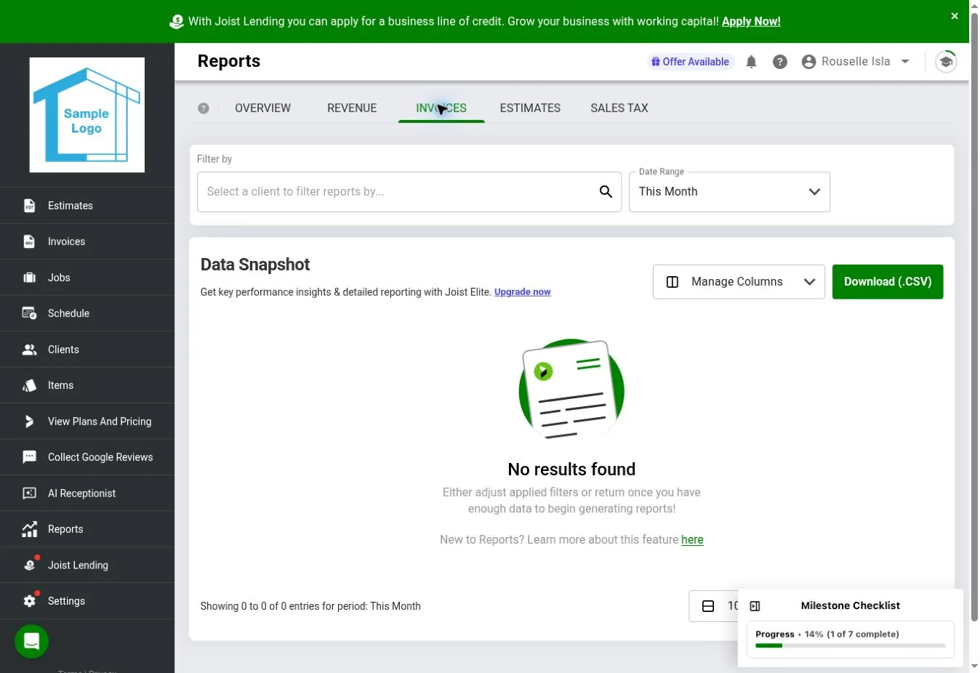Switch to the Estimates reports tab
The height and width of the screenshot is (673, 980).
coord(530,108)
